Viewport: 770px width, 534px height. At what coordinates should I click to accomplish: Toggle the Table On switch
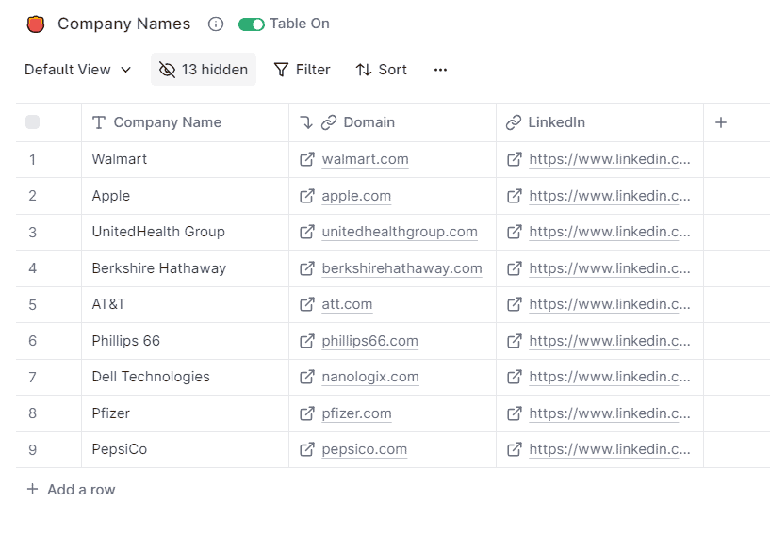(x=252, y=24)
